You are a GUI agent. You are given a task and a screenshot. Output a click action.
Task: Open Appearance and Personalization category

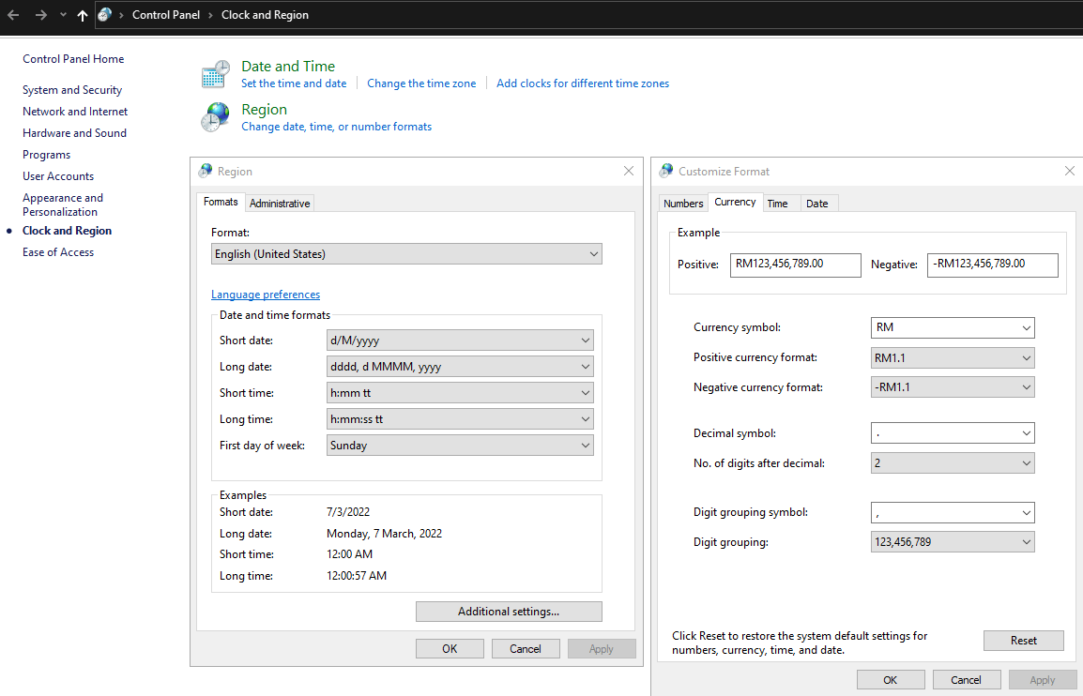tap(62, 204)
